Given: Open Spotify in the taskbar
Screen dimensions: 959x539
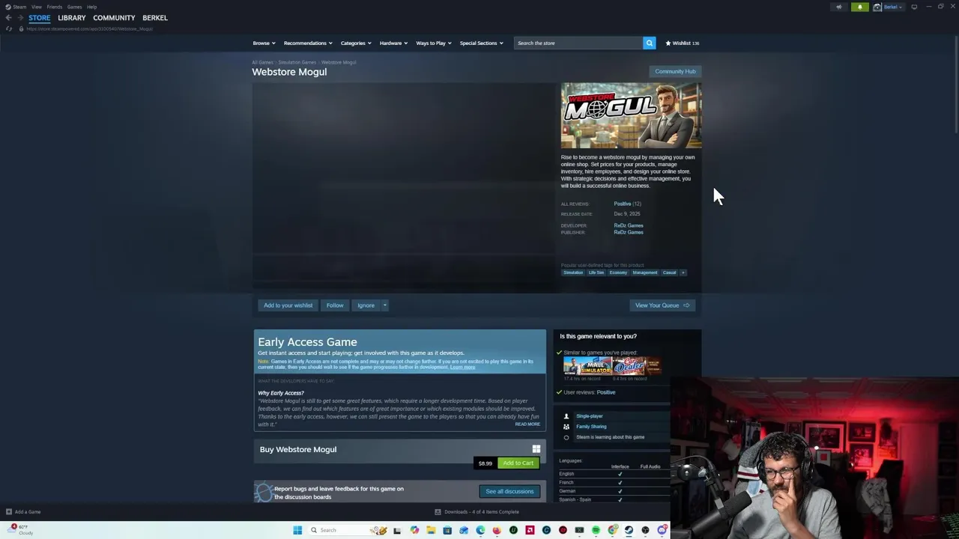Looking at the screenshot, I should click(596, 530).
